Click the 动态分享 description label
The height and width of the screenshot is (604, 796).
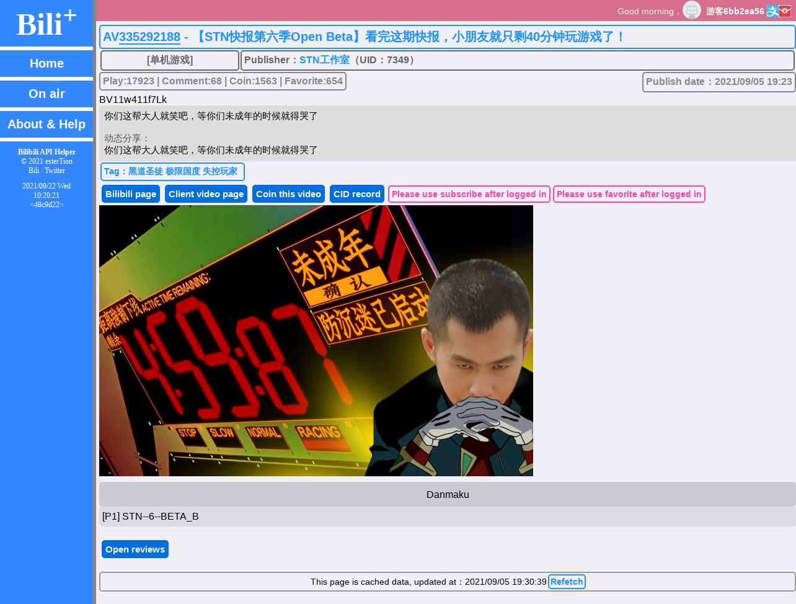pyautogui.click(x=127, y=138)
